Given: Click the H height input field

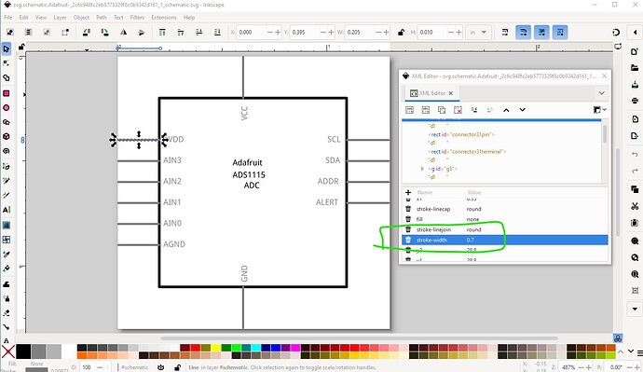Looking at the screenshot, I should point(432,33).
